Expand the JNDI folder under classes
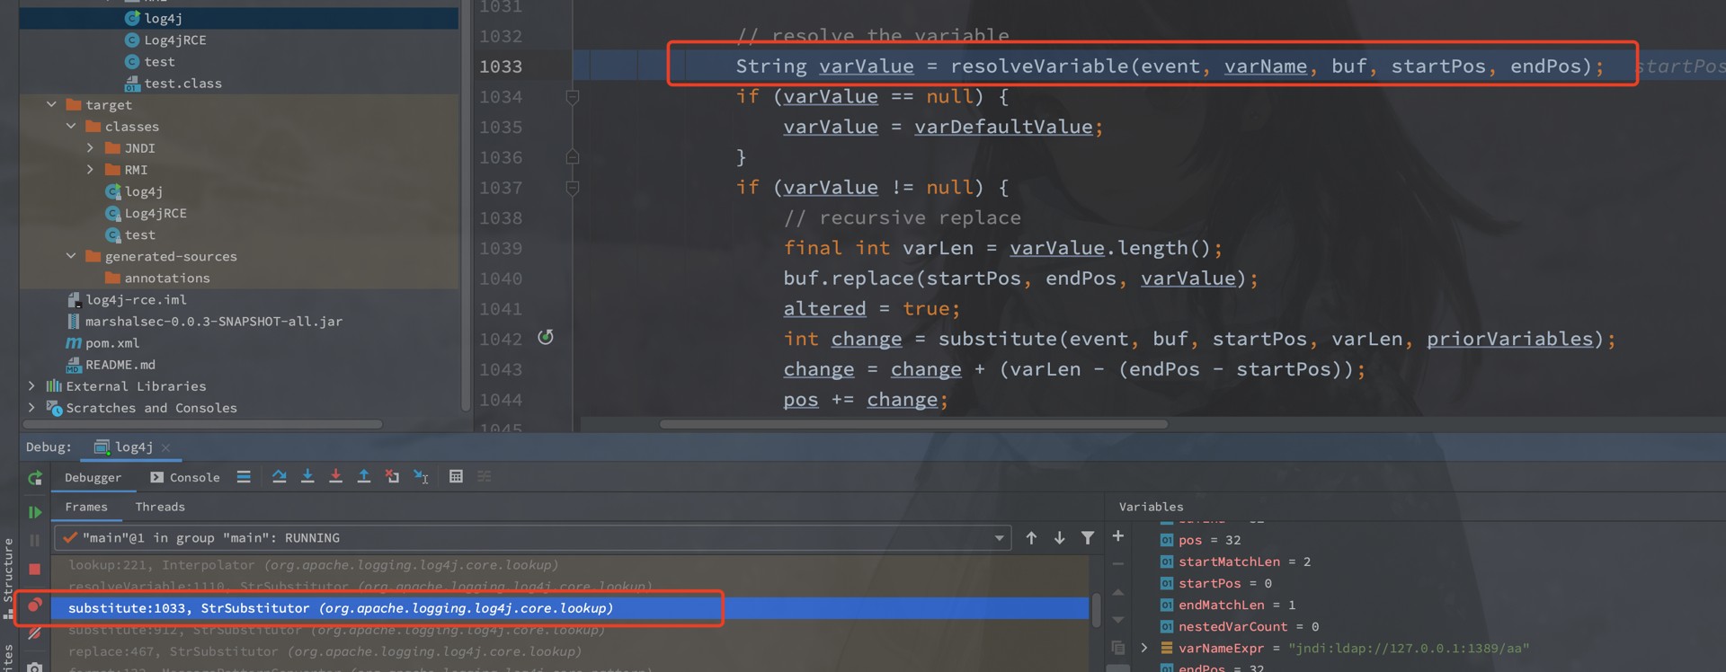The image size is (1726, 672). (x=90, y=148)
